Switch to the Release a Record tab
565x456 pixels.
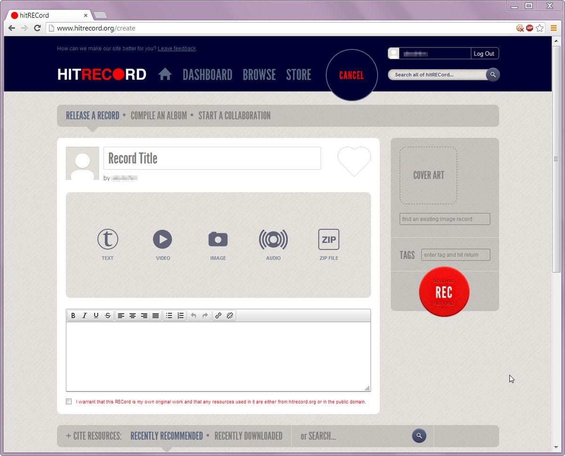point(92,116)
